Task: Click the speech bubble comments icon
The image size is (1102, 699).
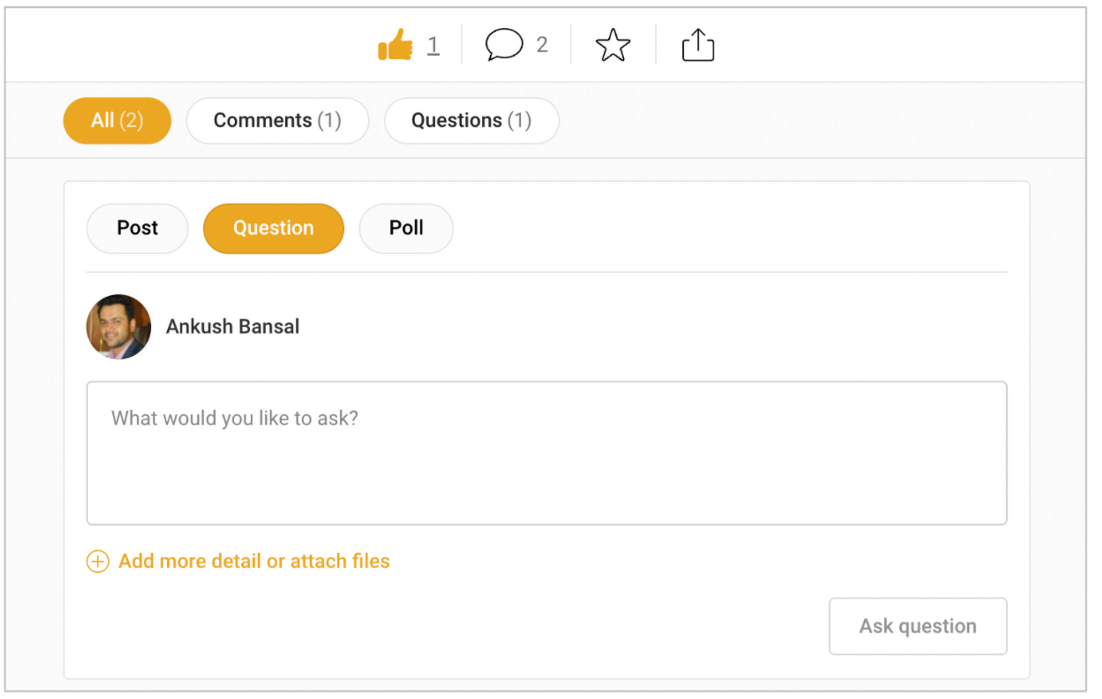Action: 504,44
